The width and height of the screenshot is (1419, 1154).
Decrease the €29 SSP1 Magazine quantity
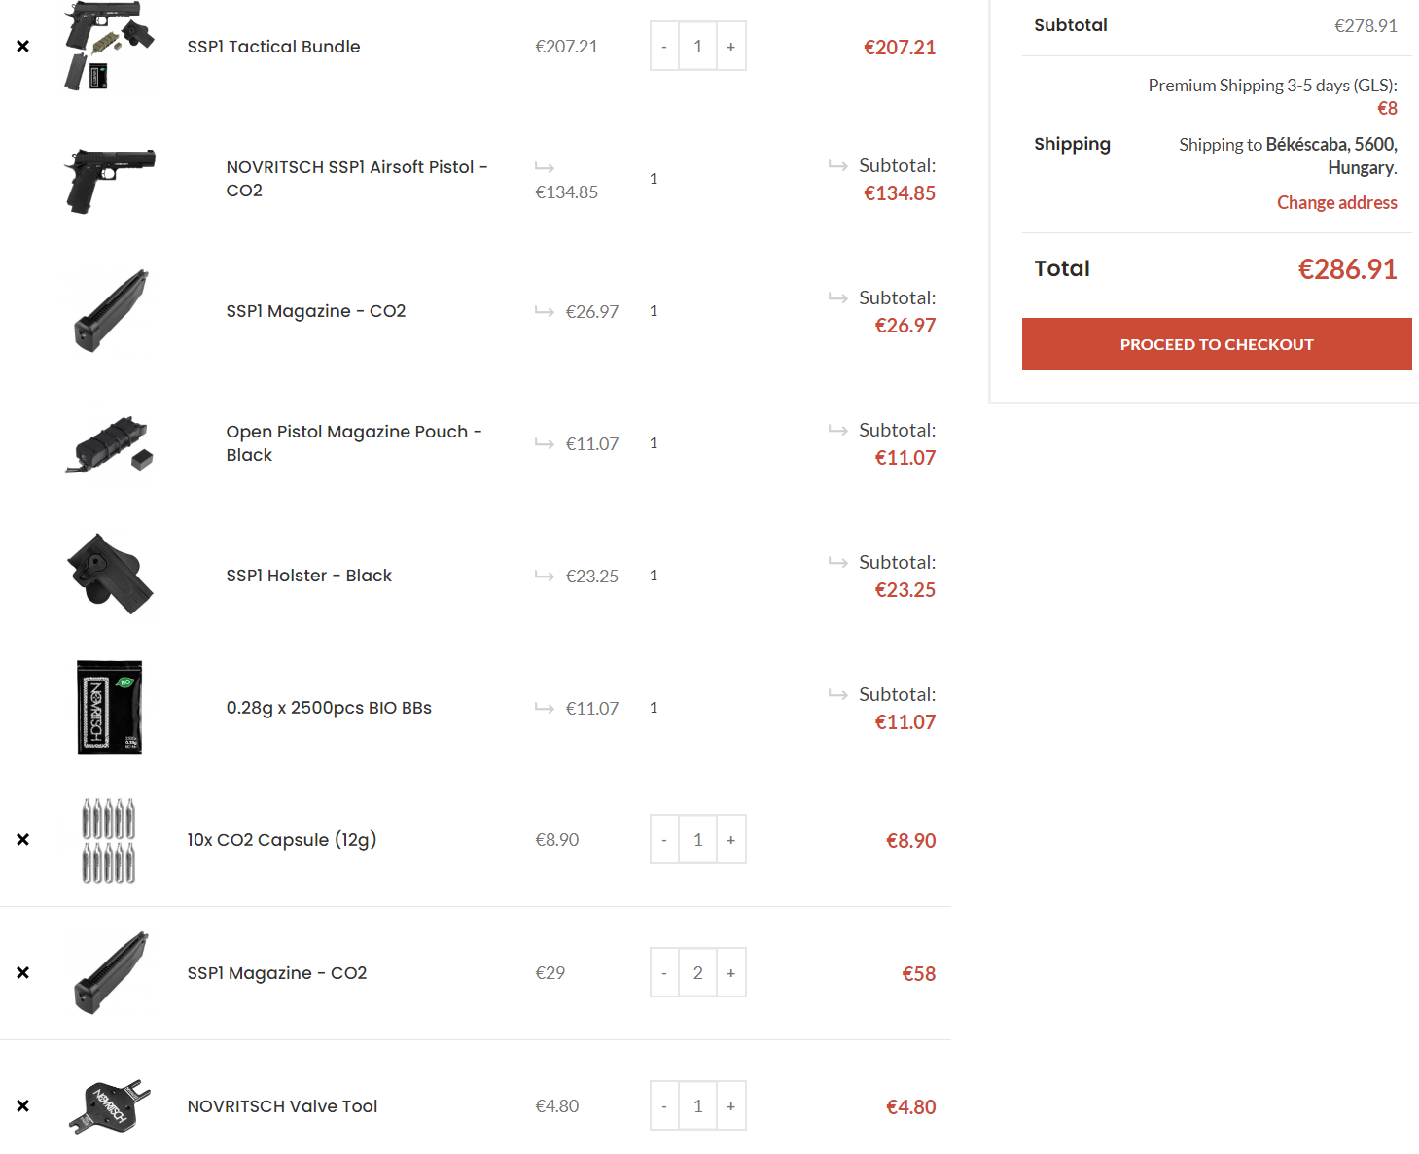[x=664, y=973]
